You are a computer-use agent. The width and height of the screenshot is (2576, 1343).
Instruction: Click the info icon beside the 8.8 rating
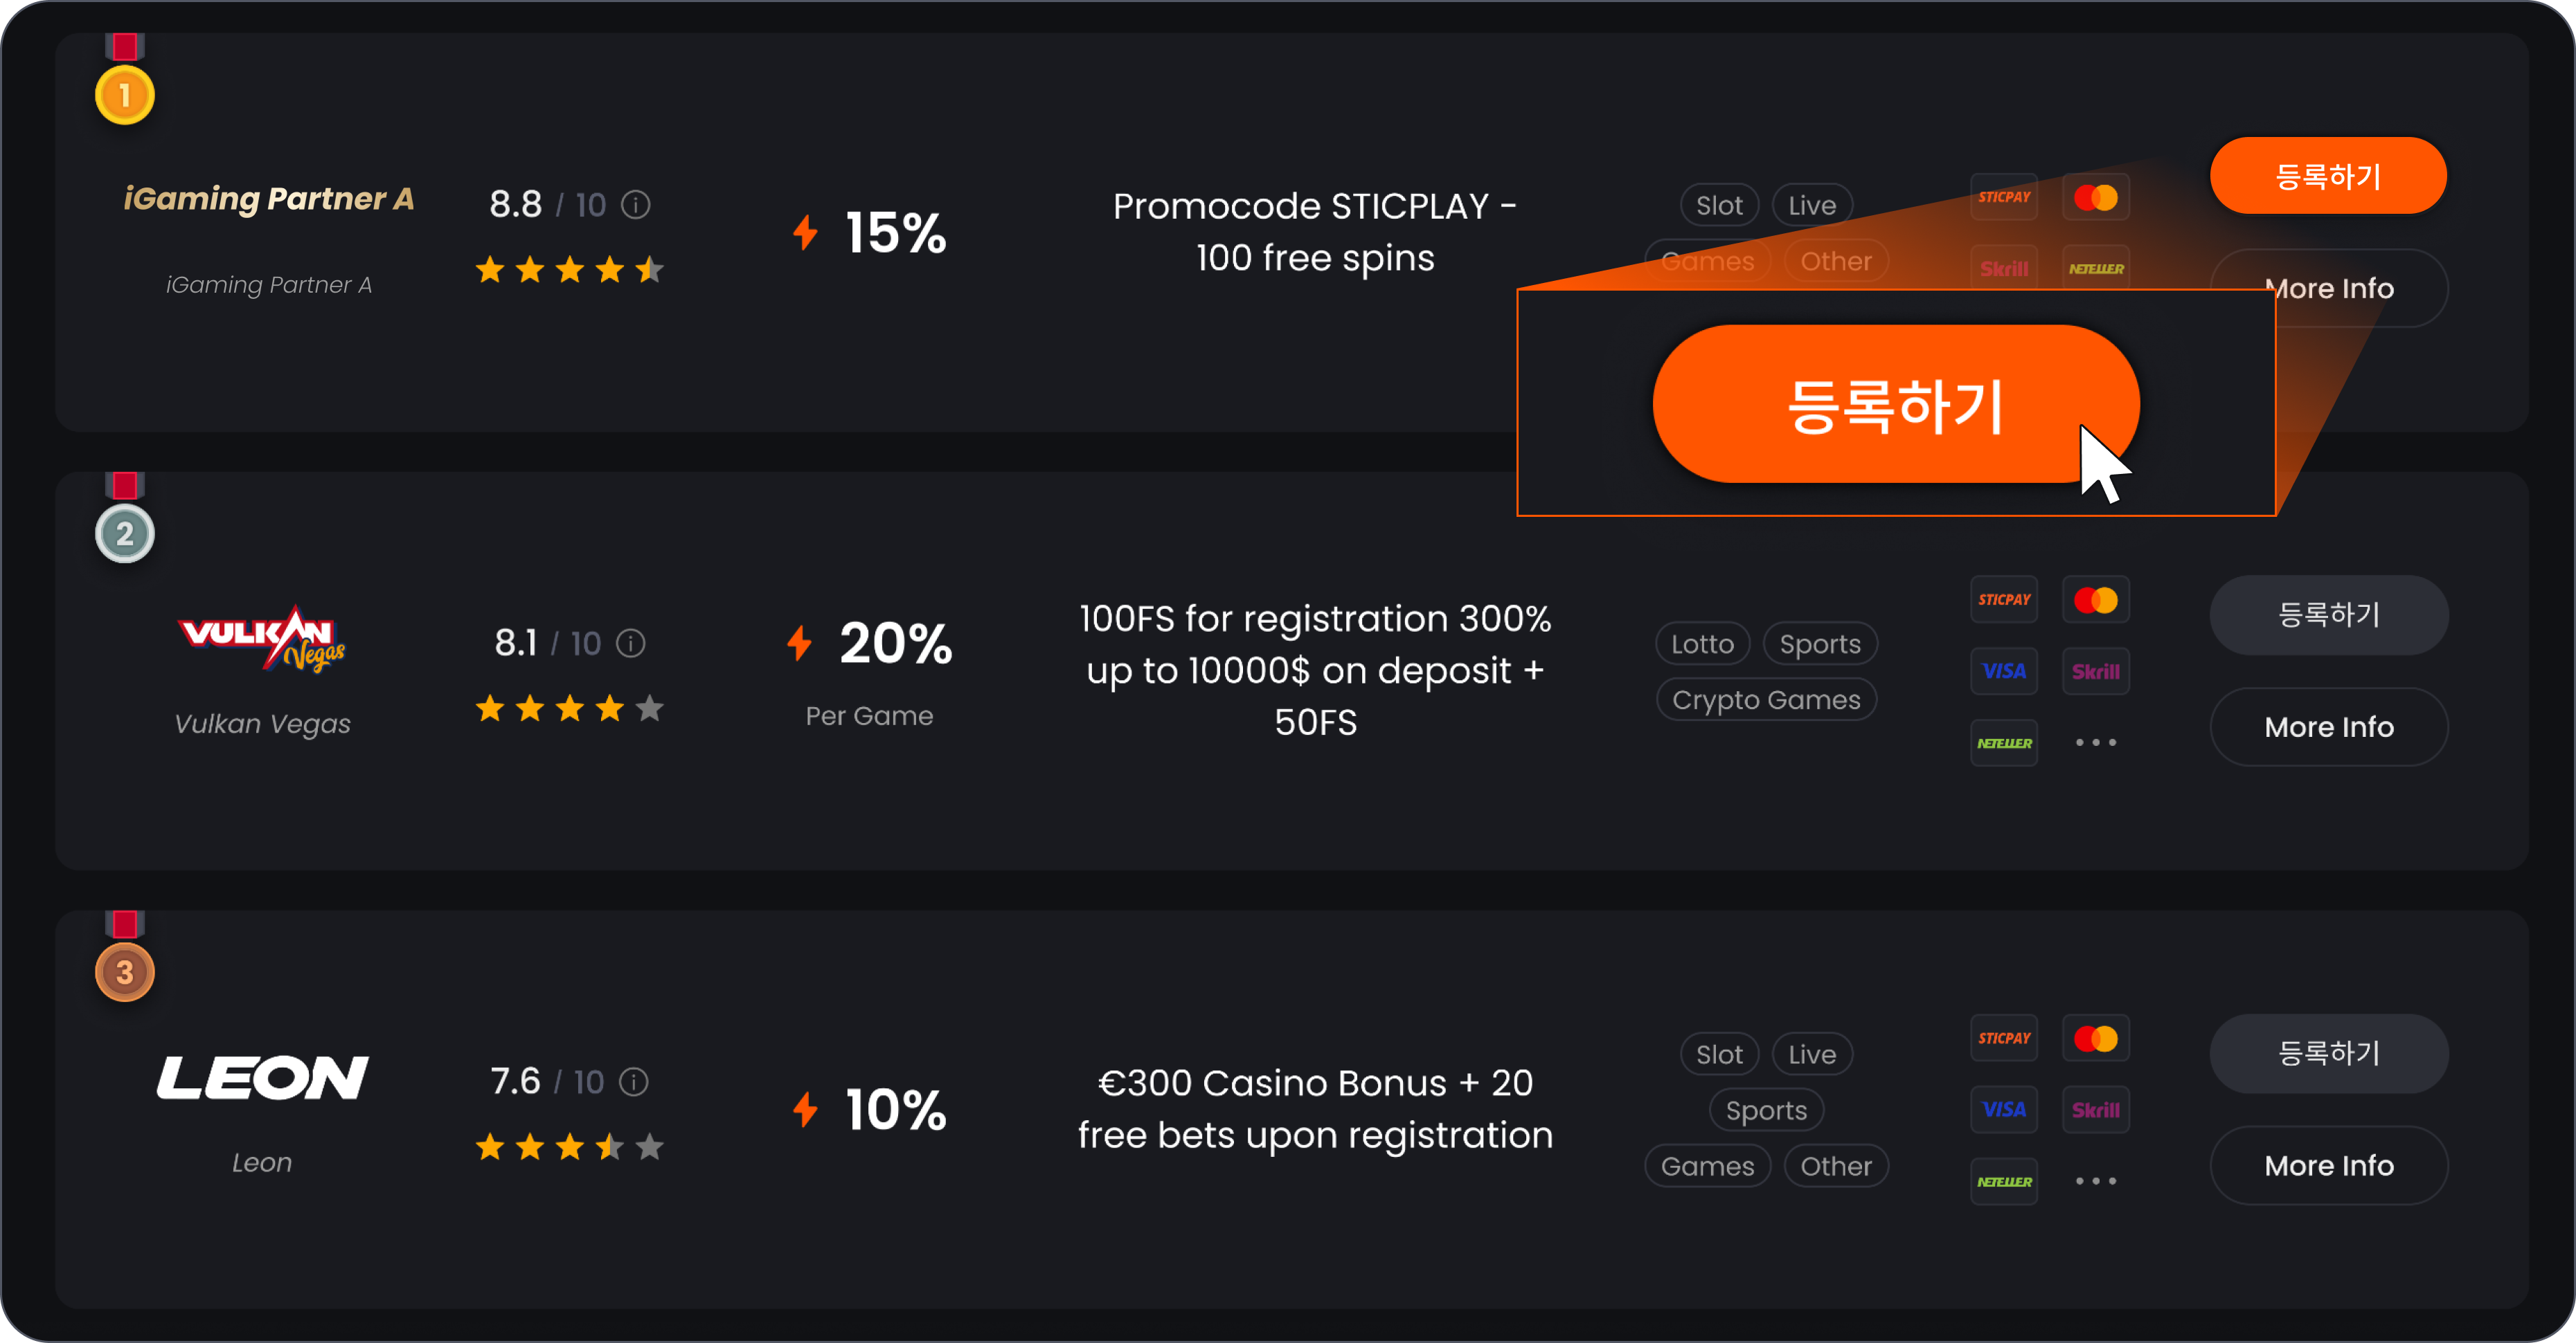coord(636,205)
